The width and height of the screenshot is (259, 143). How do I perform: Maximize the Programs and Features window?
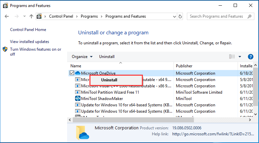point(235,5)
